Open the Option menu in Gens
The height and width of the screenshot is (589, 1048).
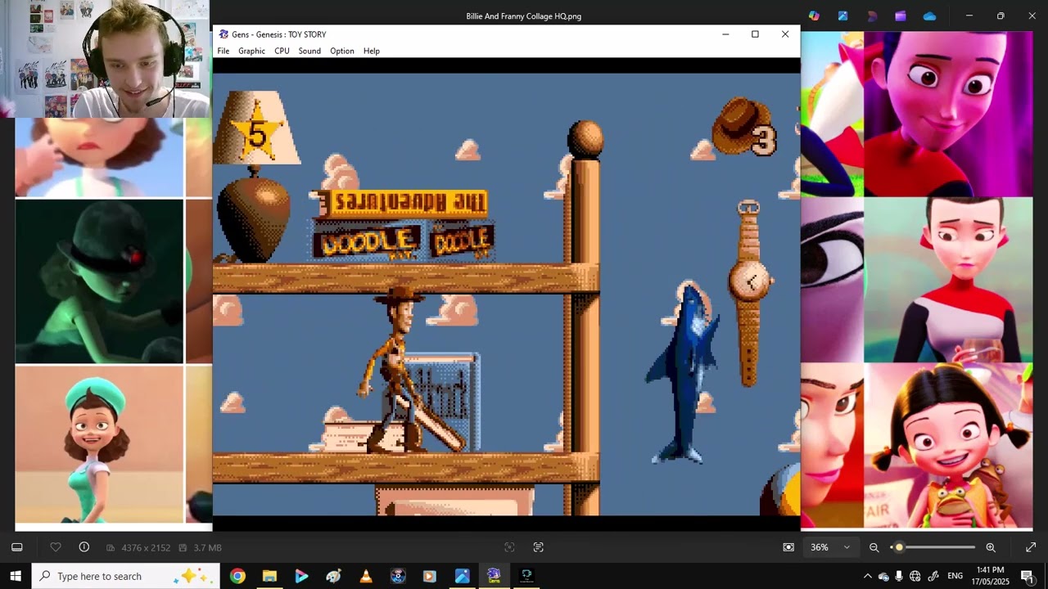click(342, 51)
